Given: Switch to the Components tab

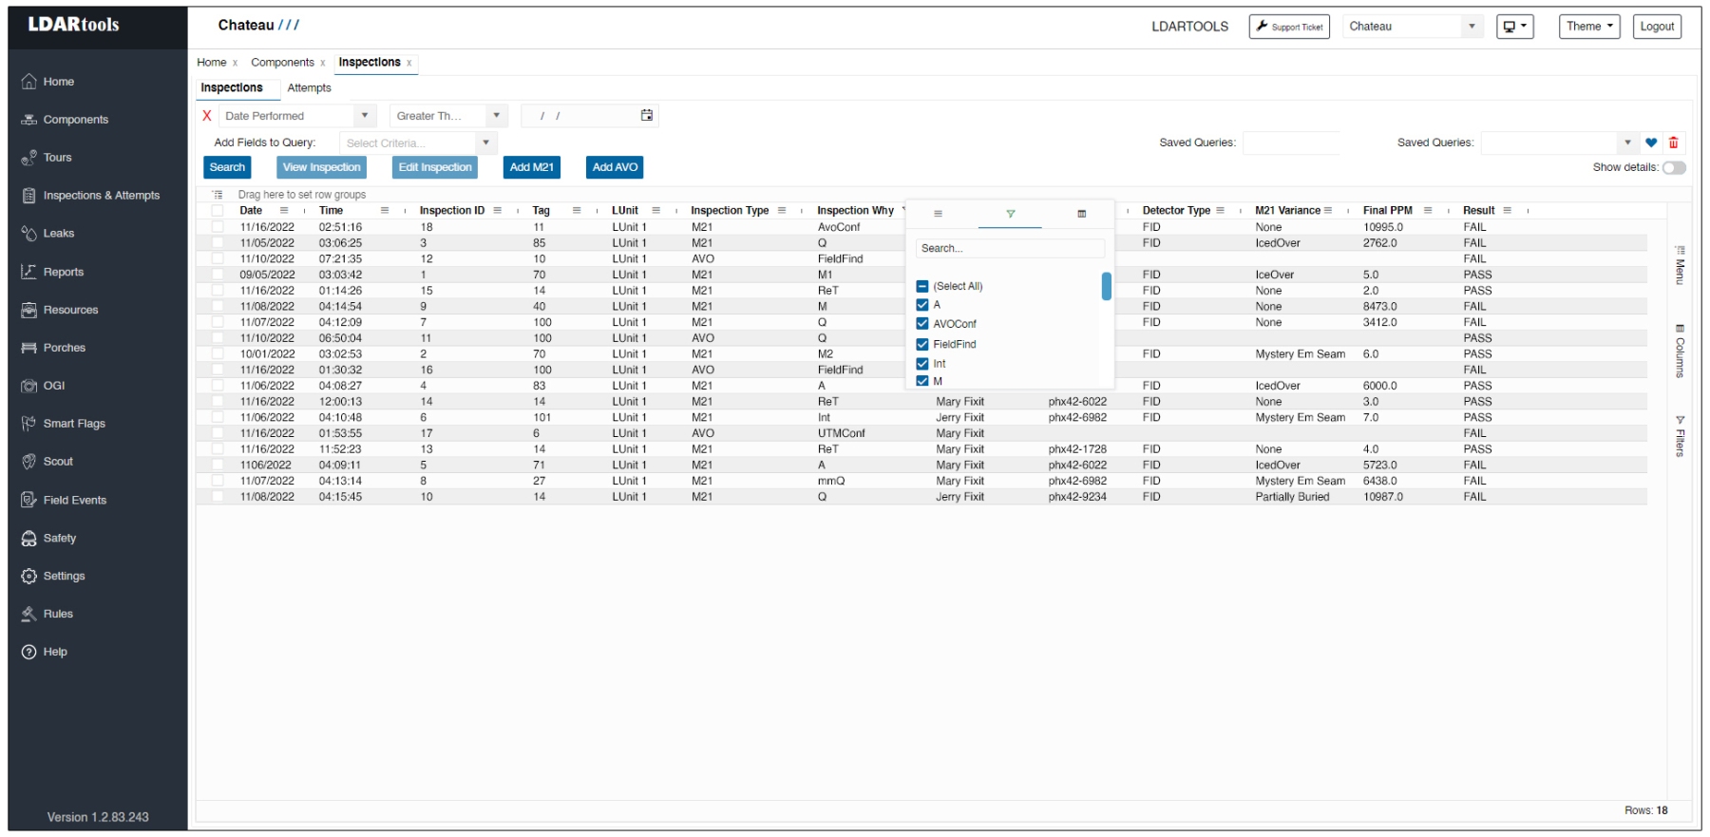Looking at the screenshot, I should pyautogui.click(x=282, y=63).
